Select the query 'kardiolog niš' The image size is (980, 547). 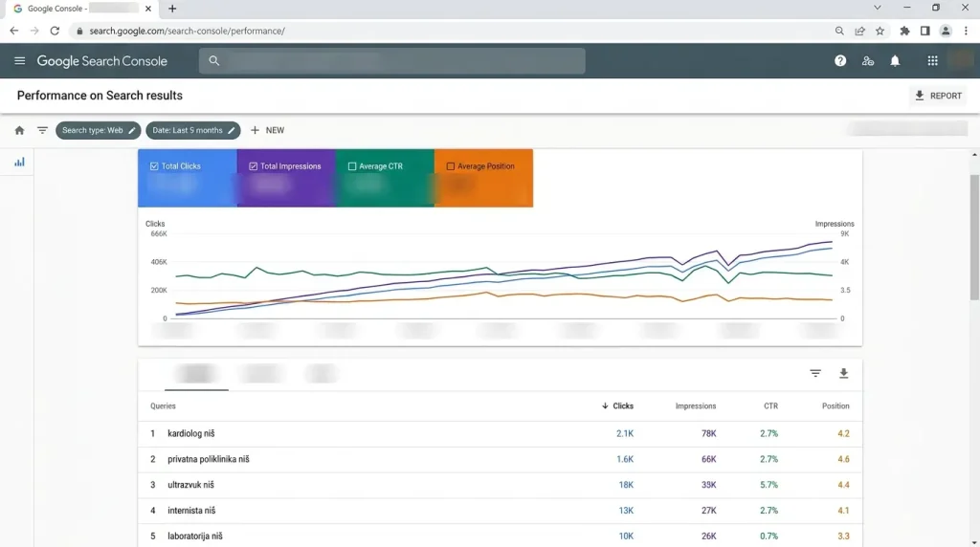tap(191, 433)
